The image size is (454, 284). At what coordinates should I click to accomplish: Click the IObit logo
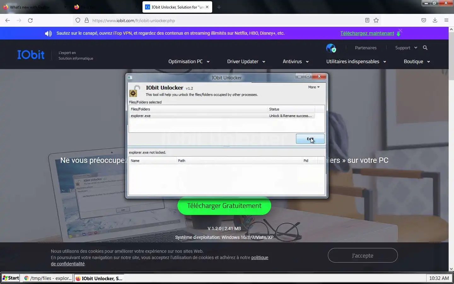tap(31, 55)
